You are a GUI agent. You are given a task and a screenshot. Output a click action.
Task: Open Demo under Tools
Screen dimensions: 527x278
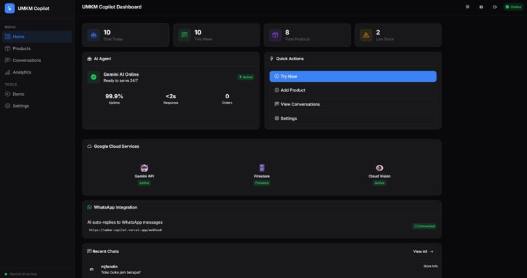tap(37, 94)
